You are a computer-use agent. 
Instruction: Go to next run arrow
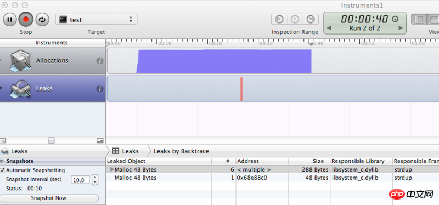click(x=401, y=29)
